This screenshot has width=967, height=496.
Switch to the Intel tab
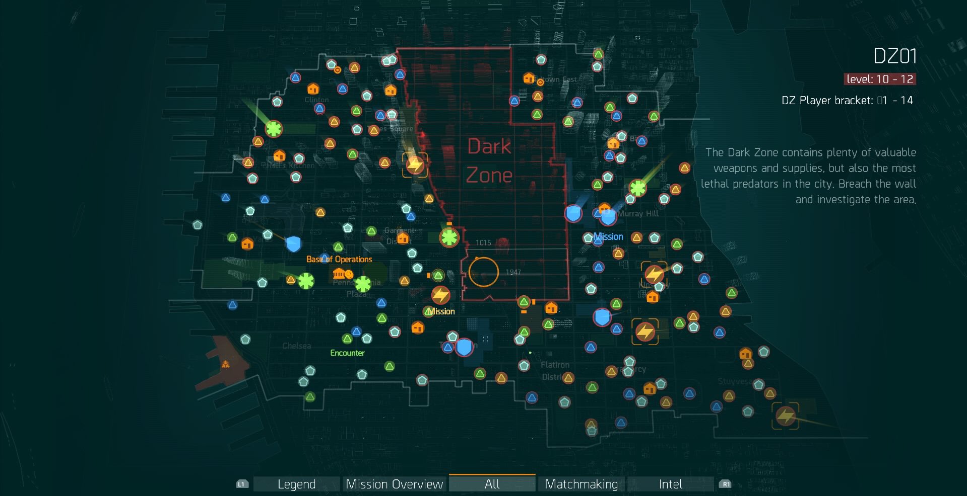coord(670,484)
